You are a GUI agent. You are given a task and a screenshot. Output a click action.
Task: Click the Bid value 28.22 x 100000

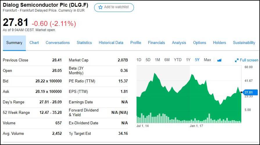49,81
